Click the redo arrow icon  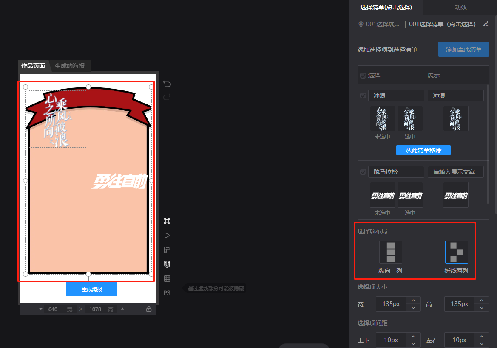pyautogui.click(x=167, y=97)
